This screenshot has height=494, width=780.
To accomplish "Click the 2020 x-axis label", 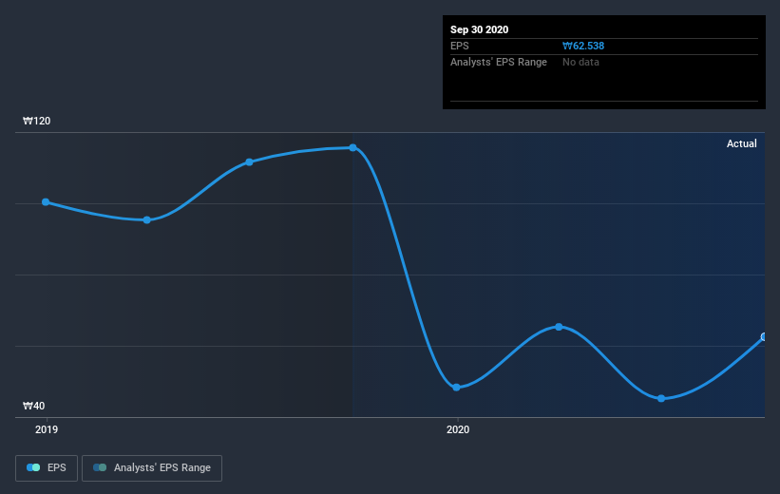I will pyautogui.click(x=458, y=429).
